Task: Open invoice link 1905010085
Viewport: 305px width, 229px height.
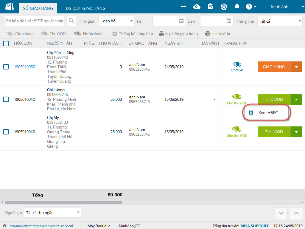Action: (24, 67)
